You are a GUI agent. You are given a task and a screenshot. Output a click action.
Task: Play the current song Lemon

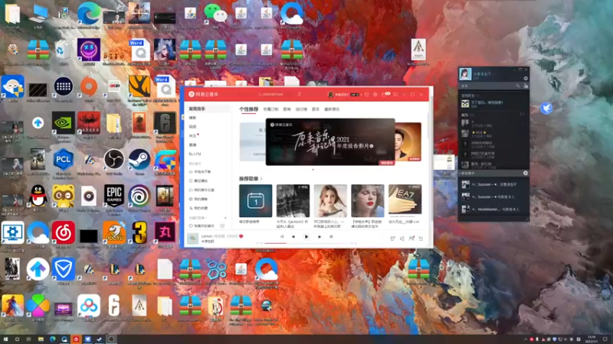pyautogui.click(x=306, y=237)
